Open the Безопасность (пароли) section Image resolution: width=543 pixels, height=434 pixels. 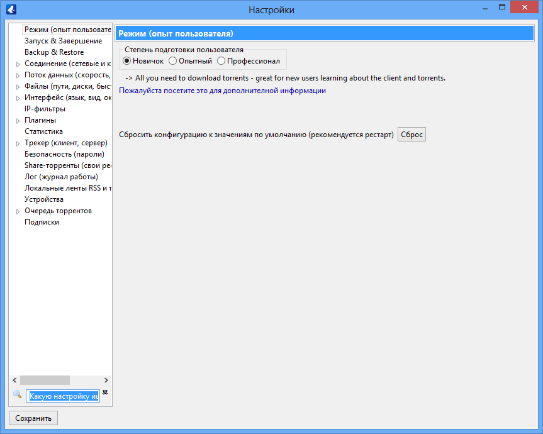64,154
